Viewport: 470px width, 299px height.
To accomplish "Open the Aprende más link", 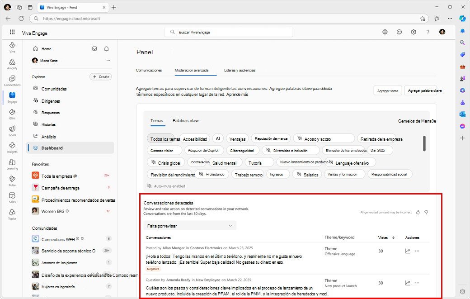I will (237, 95).
